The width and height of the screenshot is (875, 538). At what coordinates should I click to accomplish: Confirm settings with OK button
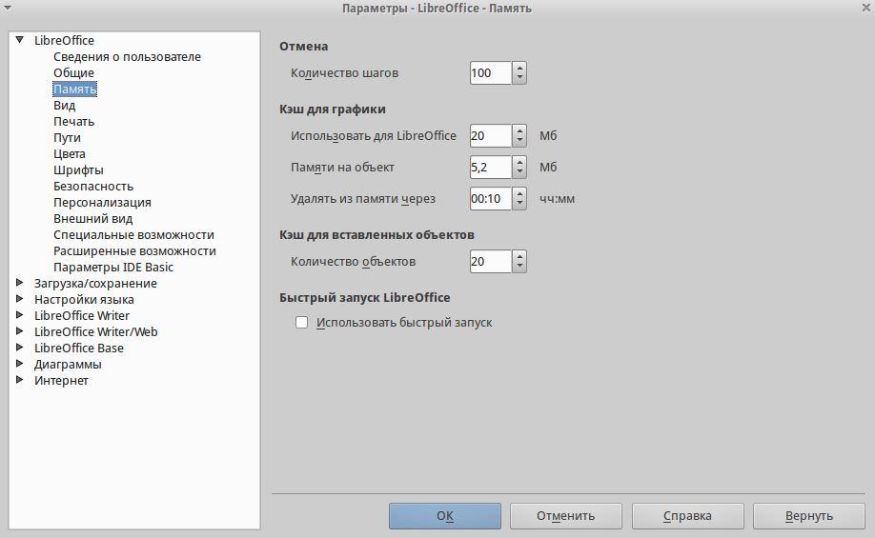click(445, 516)
